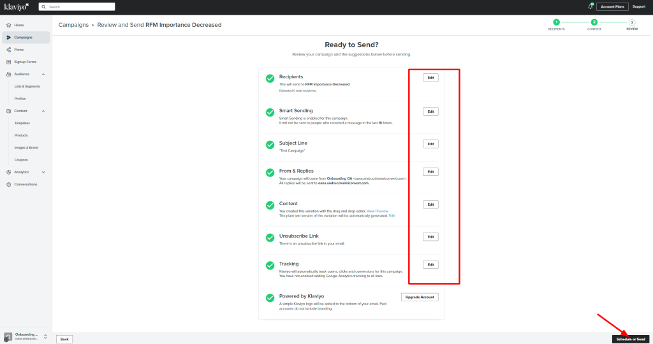Collapse the Content sidebar section
653x344 pixels.
[43, 111]
